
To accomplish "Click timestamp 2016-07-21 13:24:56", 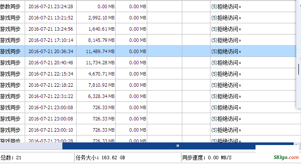I will coord(51,29).
